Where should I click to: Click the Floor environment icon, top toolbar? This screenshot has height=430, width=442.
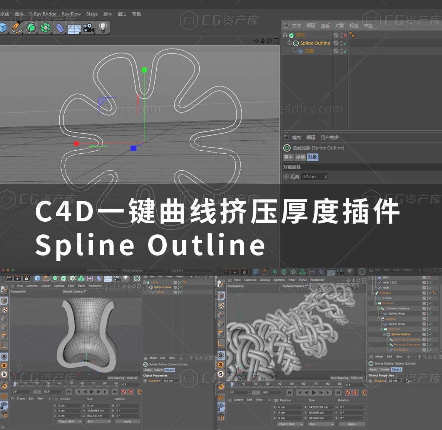pos(74,28)
